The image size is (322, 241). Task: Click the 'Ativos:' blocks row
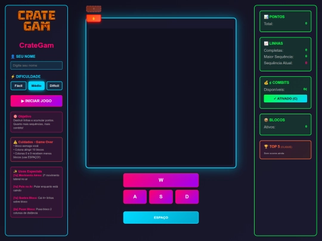click(286, 127)
